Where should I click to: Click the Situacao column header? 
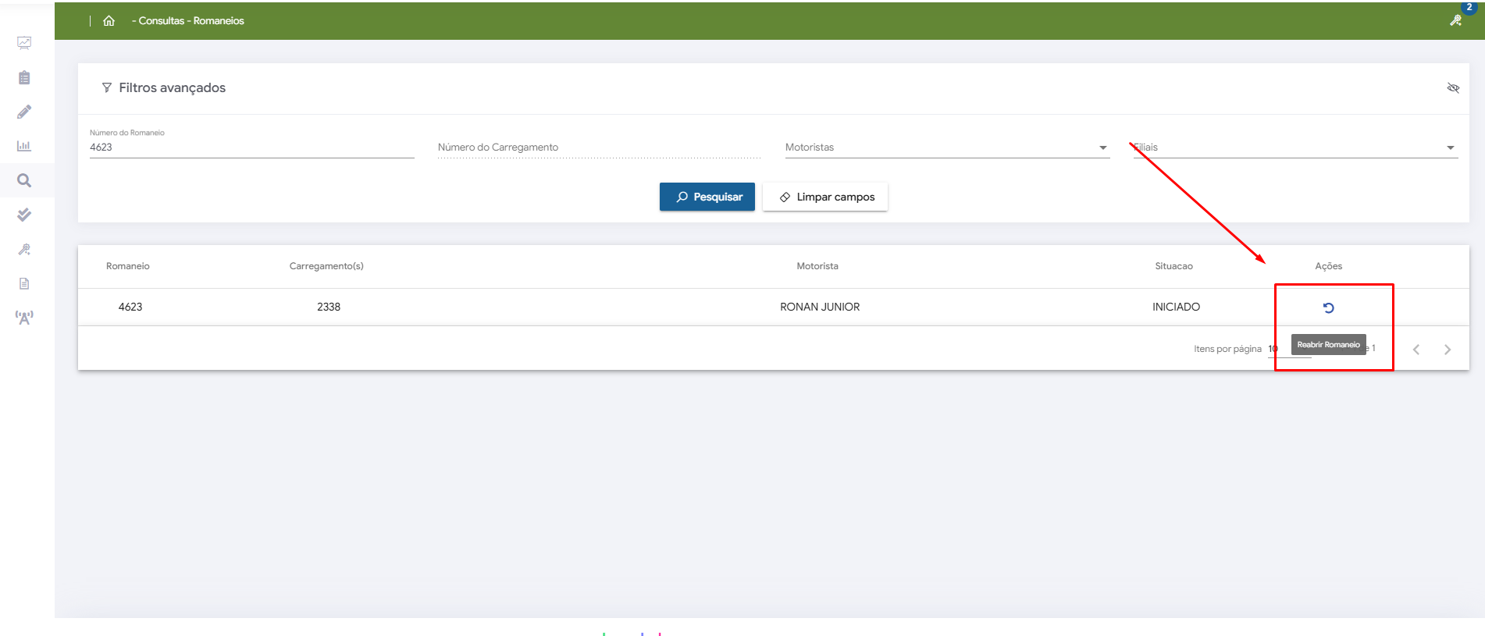tap(1174, 266)
